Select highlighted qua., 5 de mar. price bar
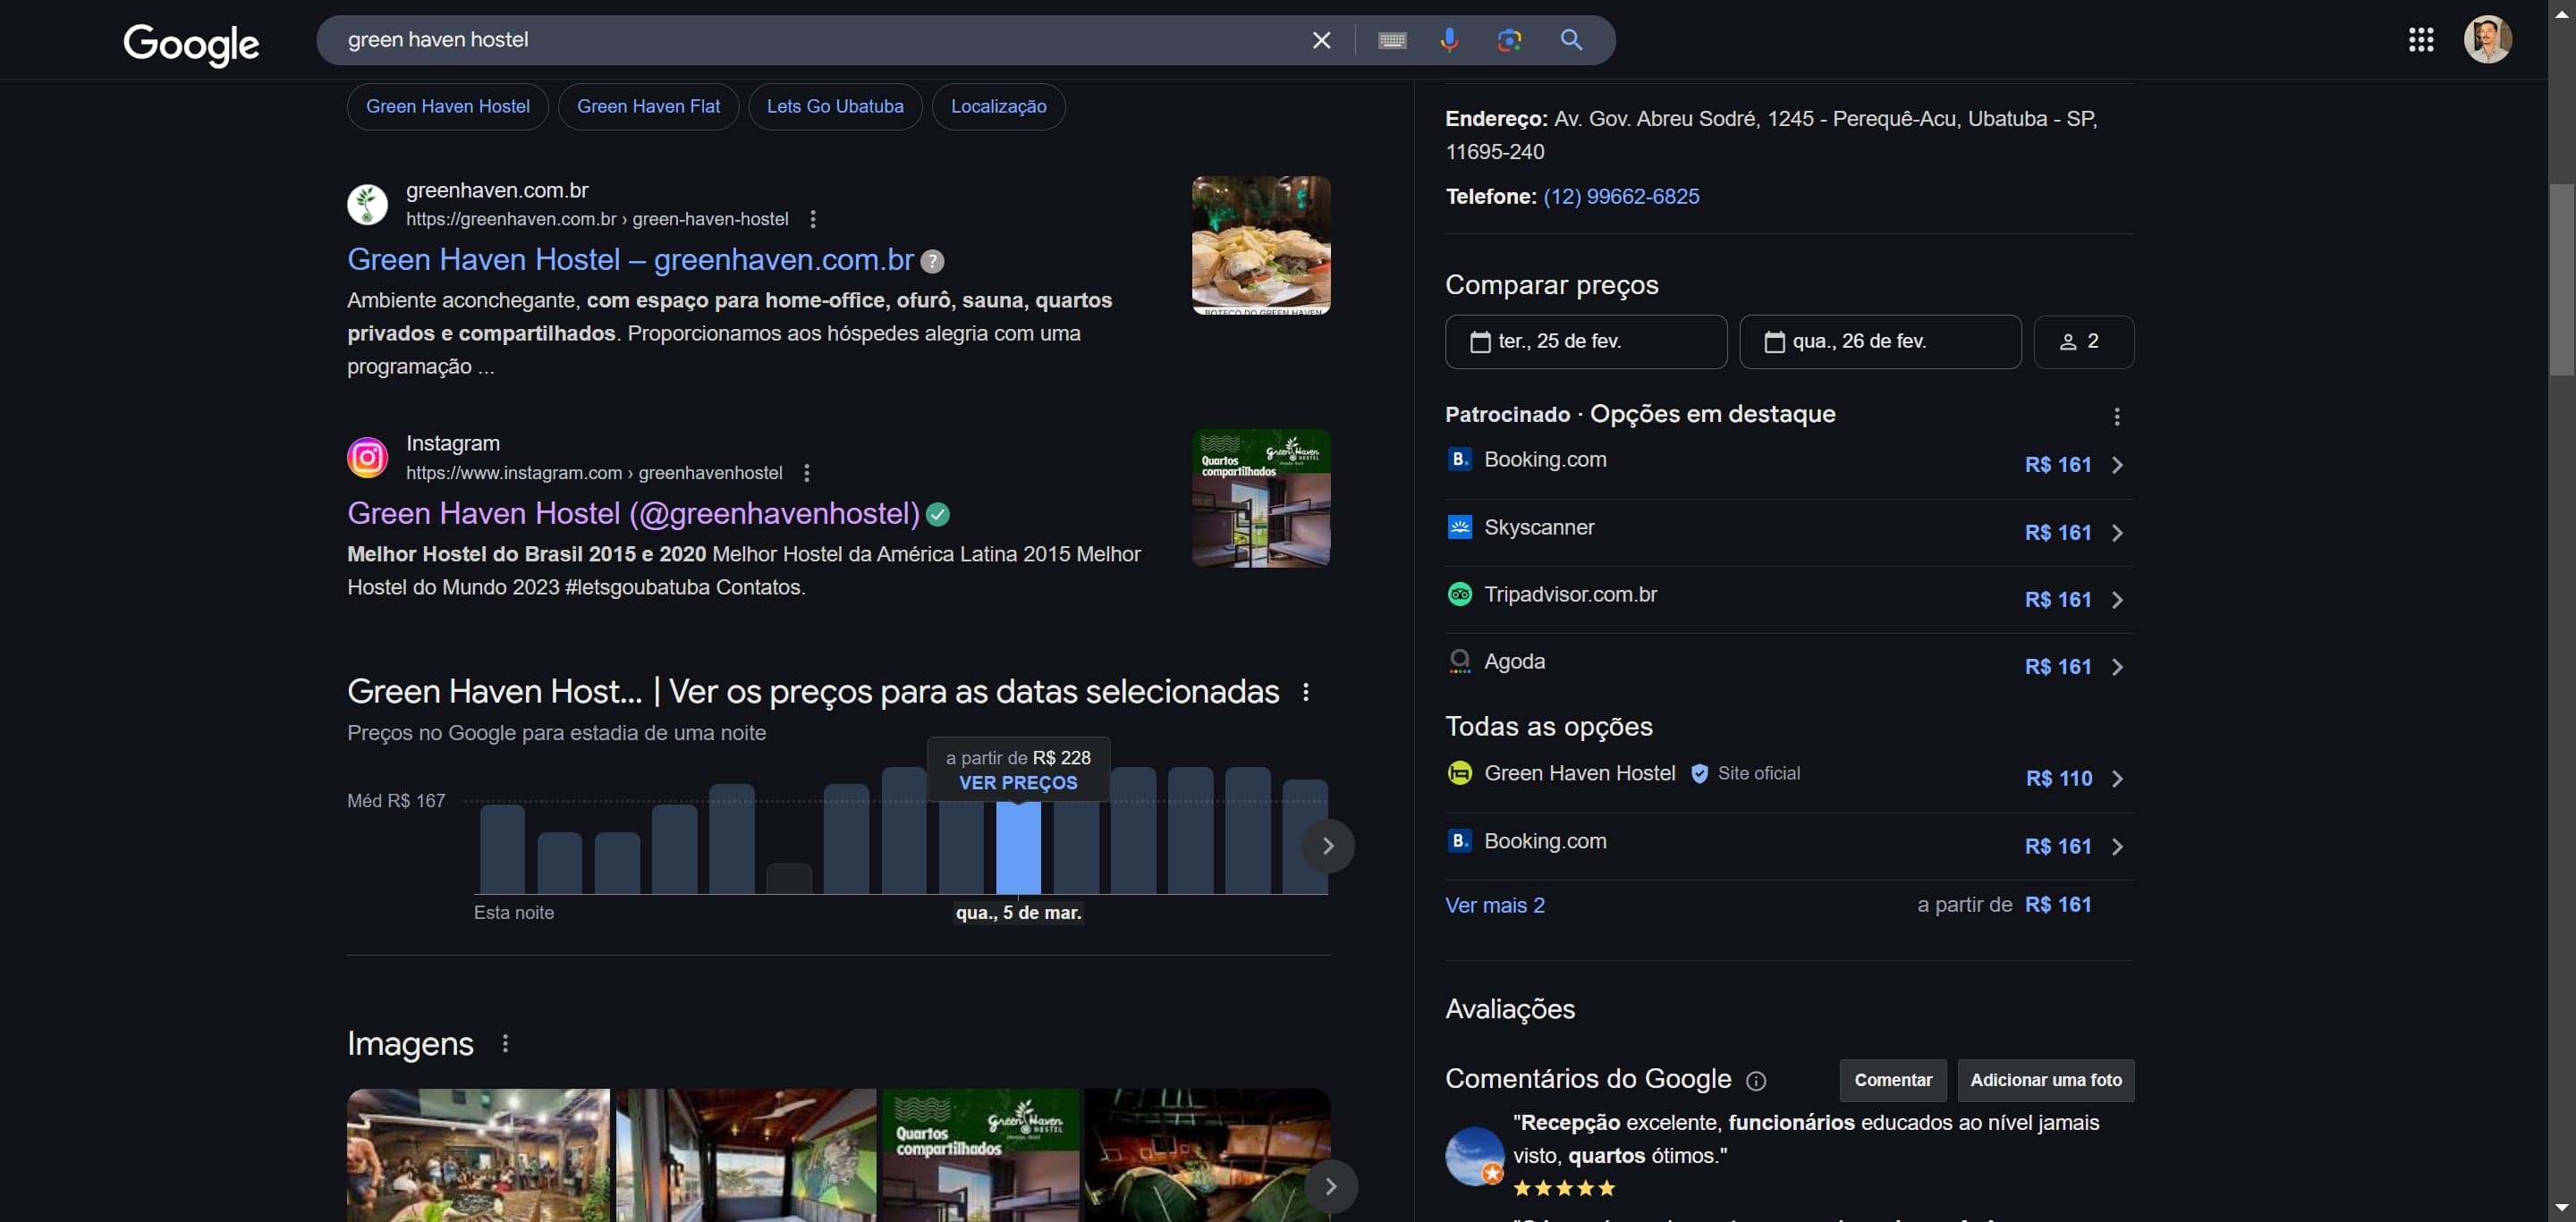Image resolution: width=2576 pixels, height=1222 pixels. tap(1018, 847)
